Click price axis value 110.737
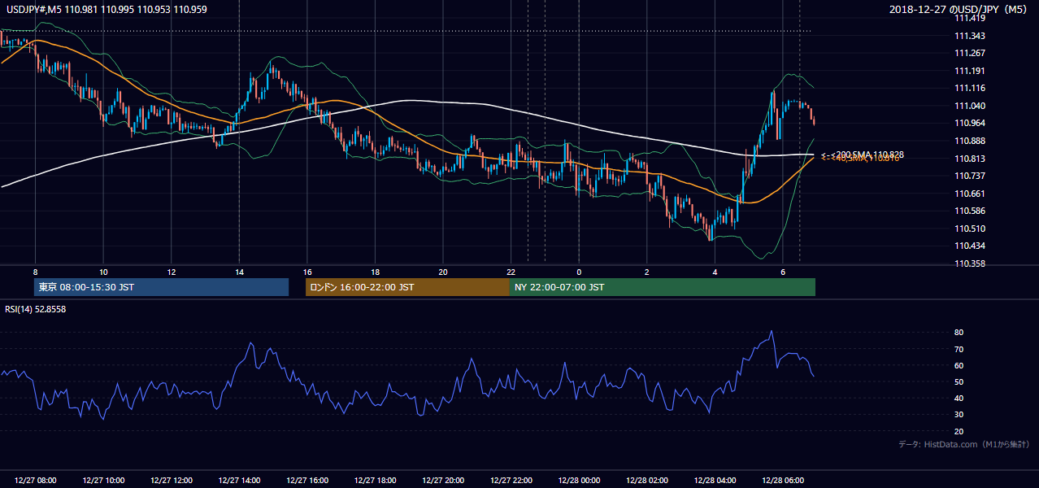Image resolution: width=1039 pixels, height=488 pixels. [x=970, y=176]
